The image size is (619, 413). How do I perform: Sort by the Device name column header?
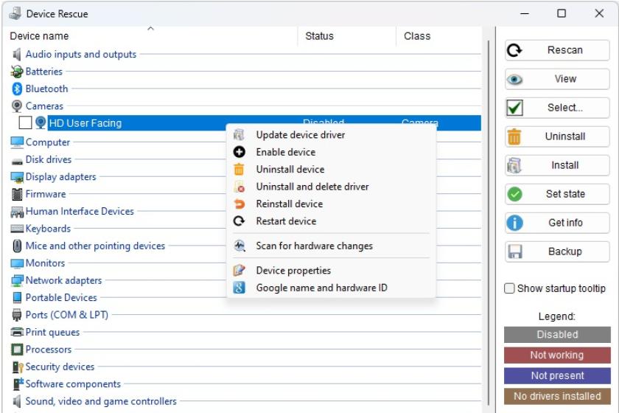[x=152, y=36]
